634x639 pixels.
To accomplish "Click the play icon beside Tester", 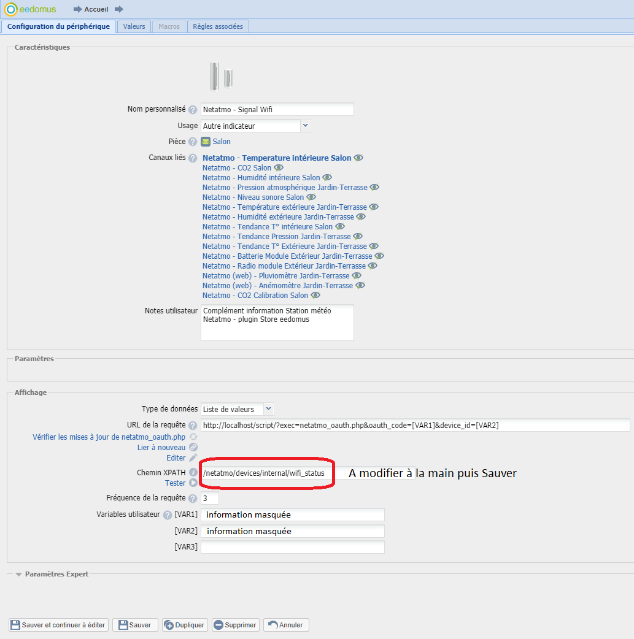I will click(193, 483).
